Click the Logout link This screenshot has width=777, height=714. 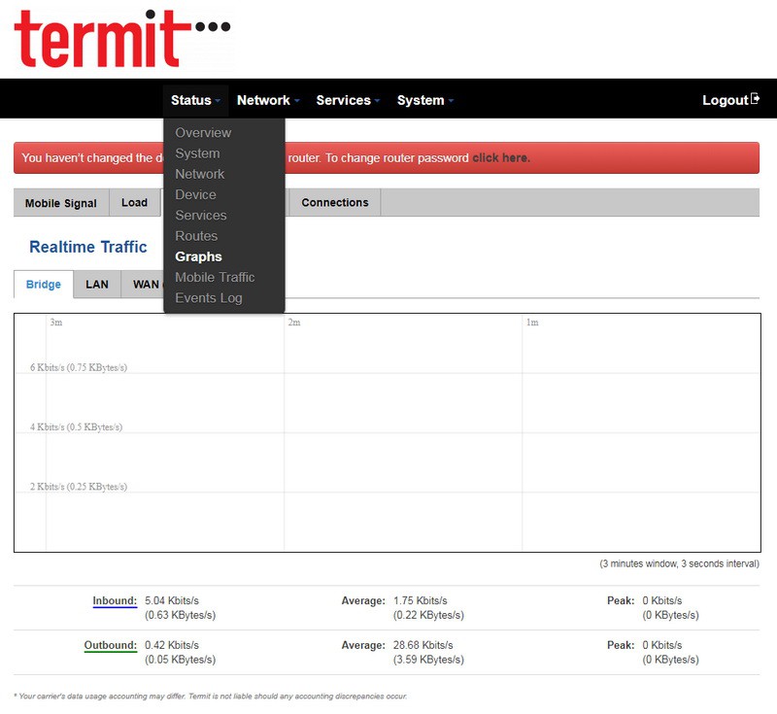[725, 100]
